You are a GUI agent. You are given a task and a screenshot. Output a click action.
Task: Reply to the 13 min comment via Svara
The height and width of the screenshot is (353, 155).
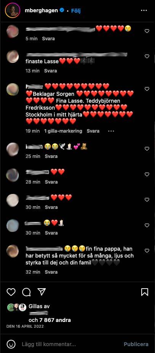(50, 71)
